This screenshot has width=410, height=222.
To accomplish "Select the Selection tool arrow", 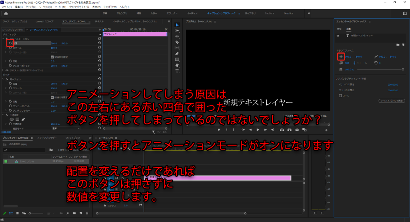I will 177,25.
